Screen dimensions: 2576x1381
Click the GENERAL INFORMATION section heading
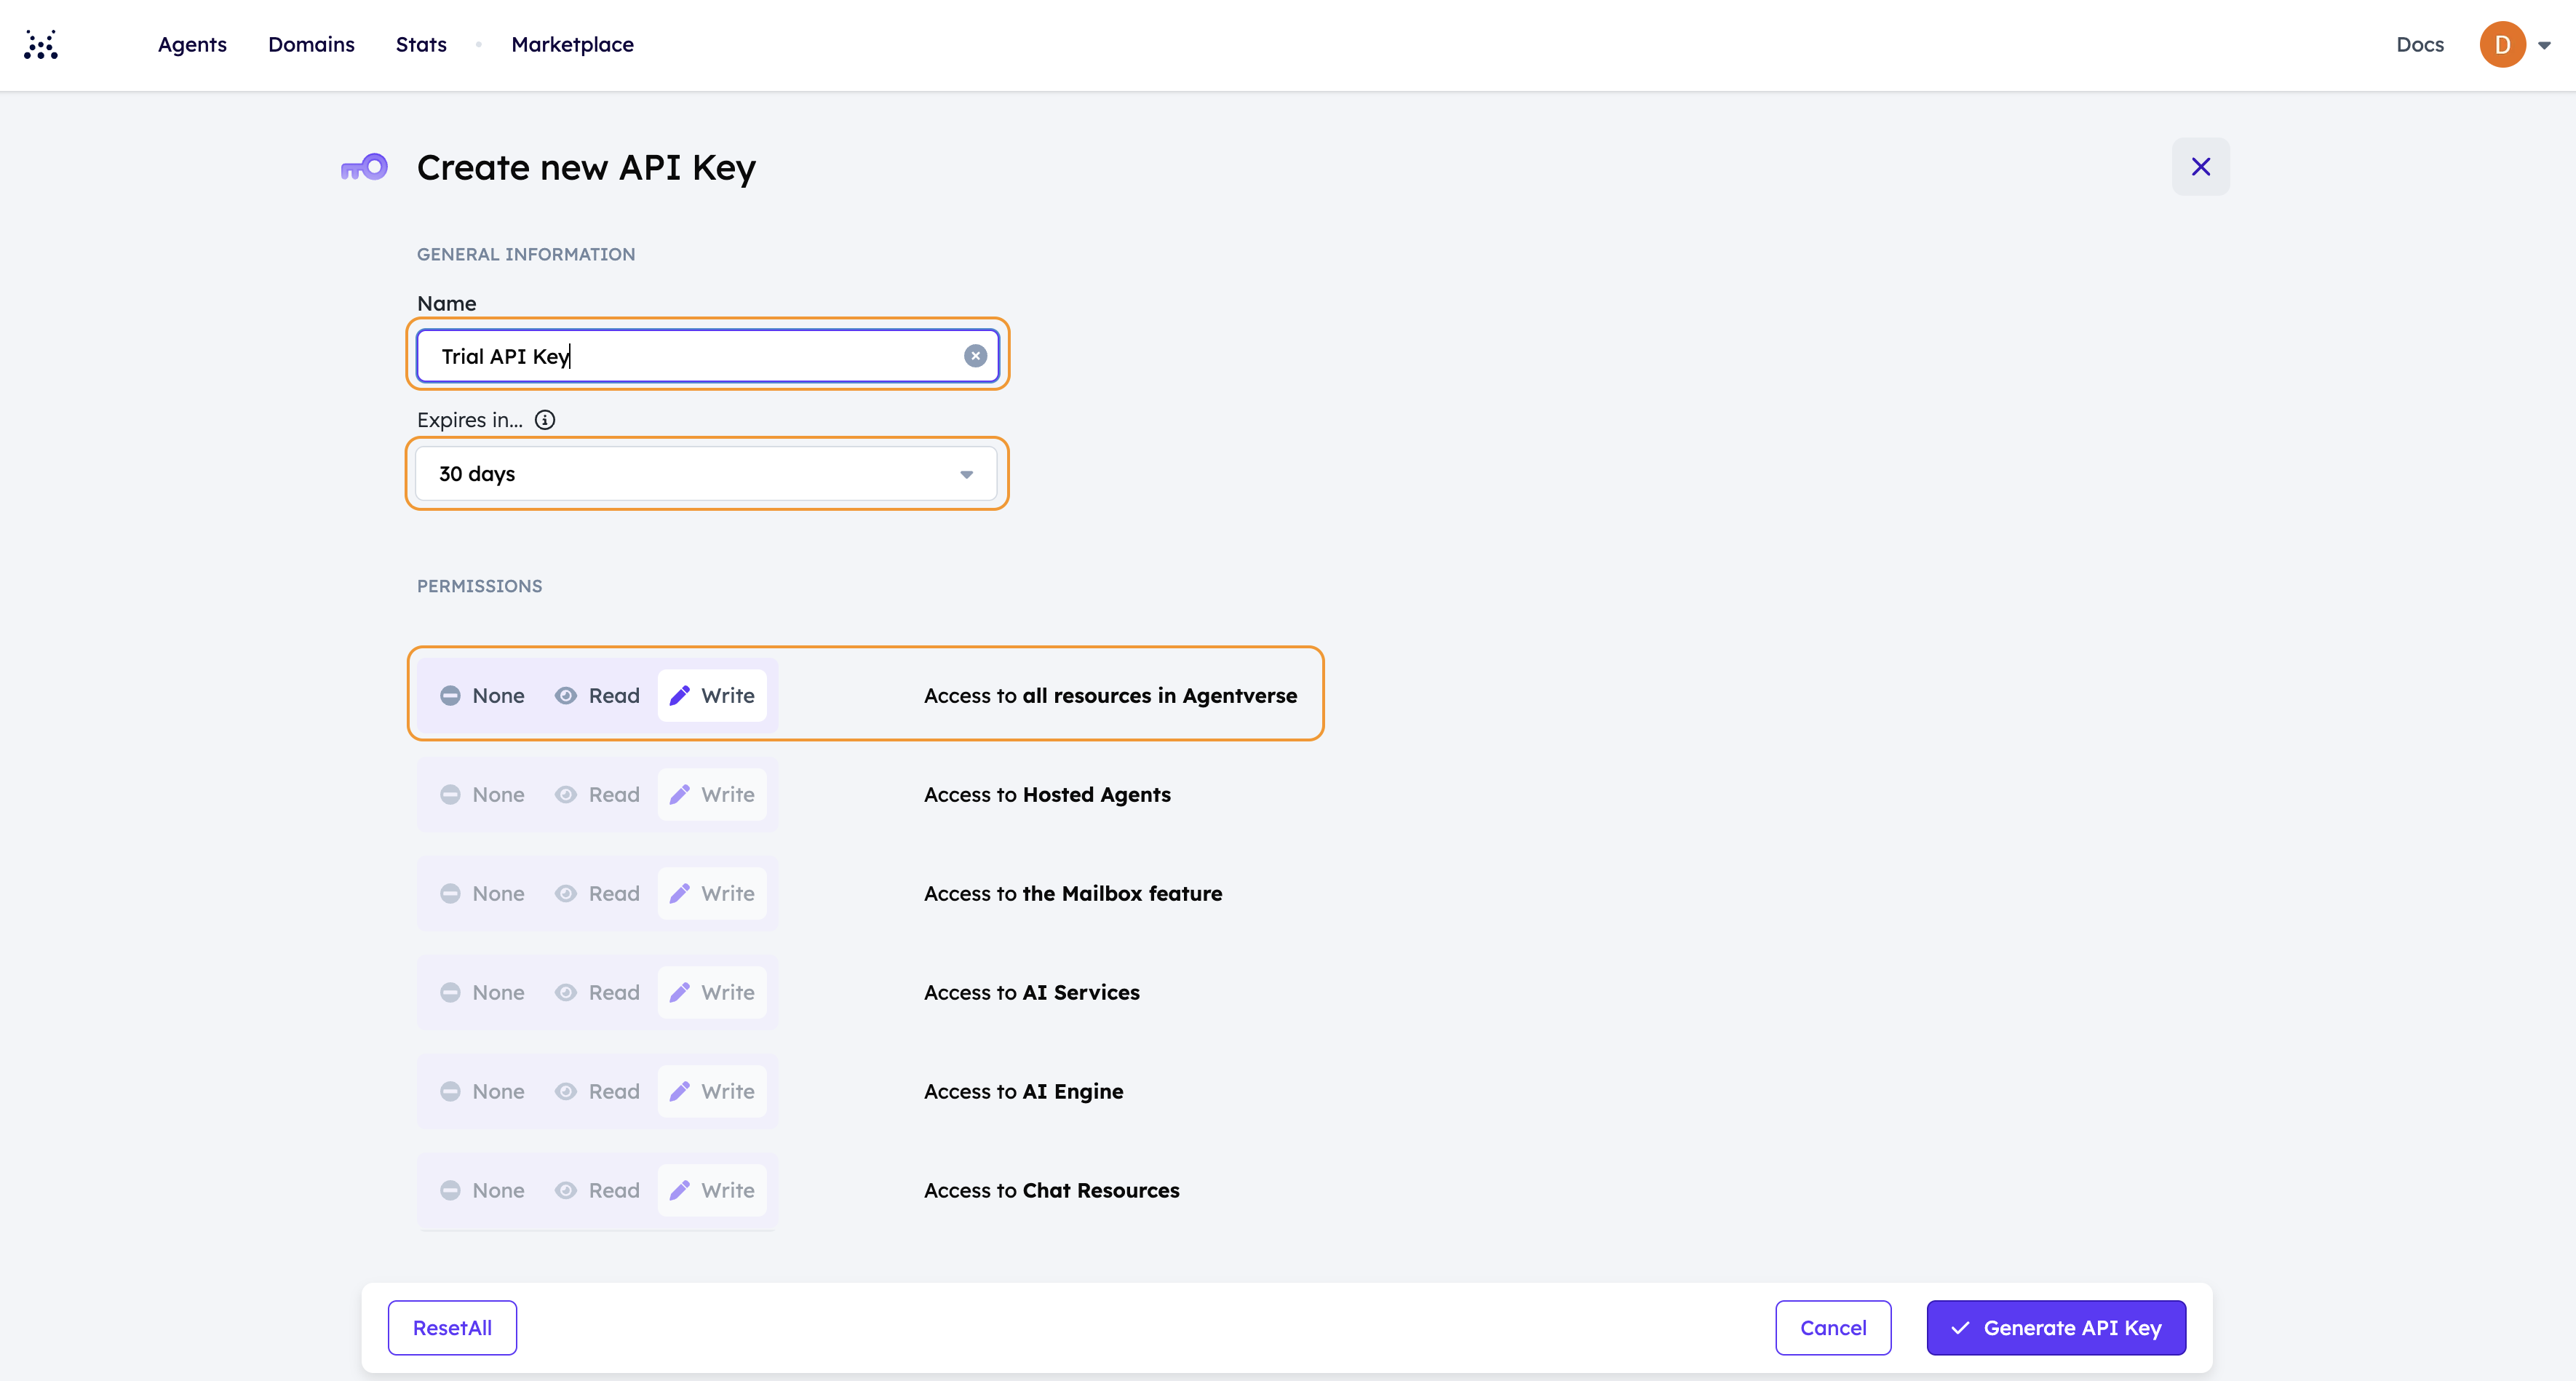(526, 255)
